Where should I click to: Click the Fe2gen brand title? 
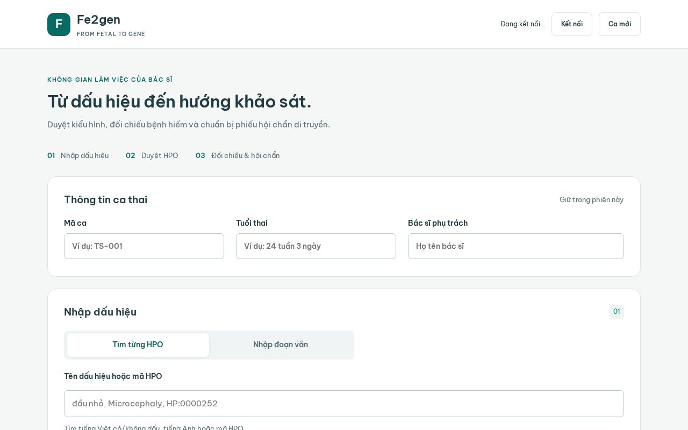tap(98, 19)
